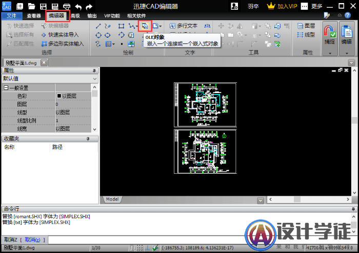Switch to the Viewer tab
This screenshot has height=253, width=359.
[34, 16]
